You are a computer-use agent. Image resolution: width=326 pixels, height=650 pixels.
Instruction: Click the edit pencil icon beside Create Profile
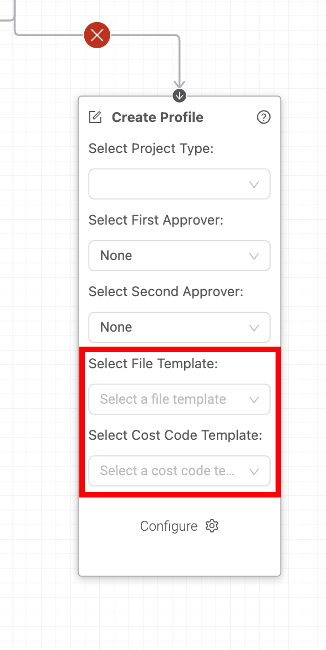95,118
